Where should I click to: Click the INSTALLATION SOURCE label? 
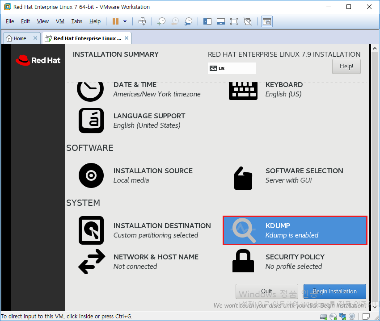(x=153, y=171)
